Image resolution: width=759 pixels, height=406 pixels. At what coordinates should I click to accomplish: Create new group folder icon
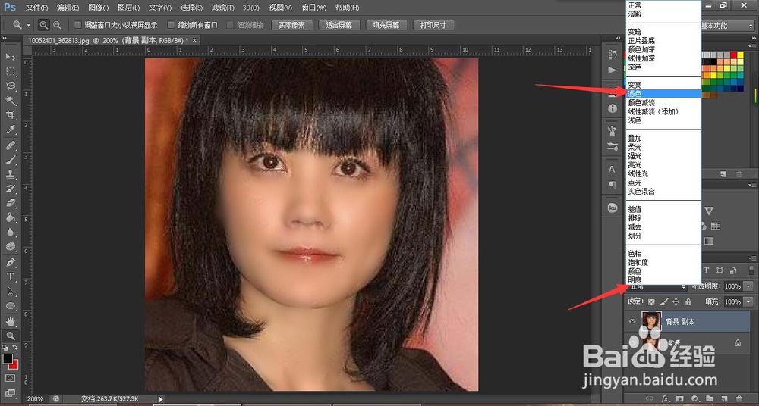point(709,398)
